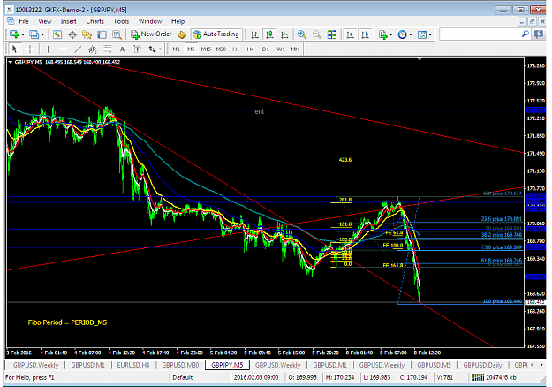Viewport: 552px width, 387px height.
Task: Switch to D1 timeframe
Action: (x=266, y=49)
